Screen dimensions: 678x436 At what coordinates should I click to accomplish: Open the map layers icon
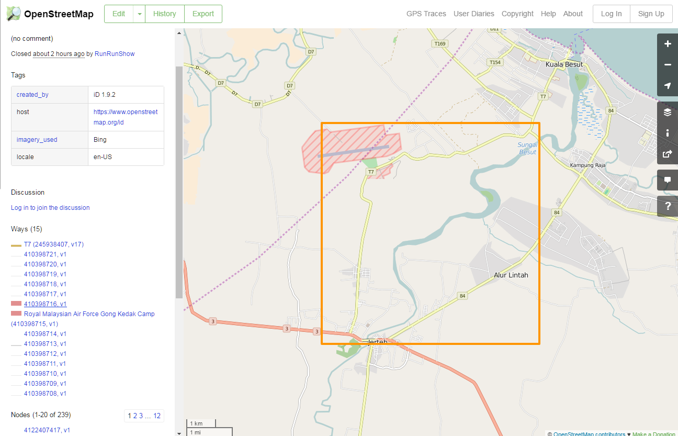coord(668,112)
